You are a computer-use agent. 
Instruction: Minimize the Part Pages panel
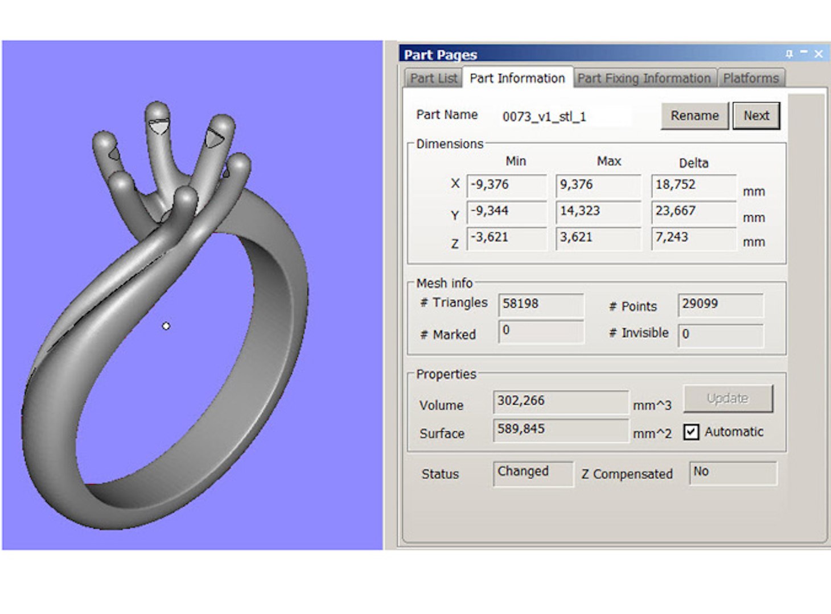(x=804, y=53)
